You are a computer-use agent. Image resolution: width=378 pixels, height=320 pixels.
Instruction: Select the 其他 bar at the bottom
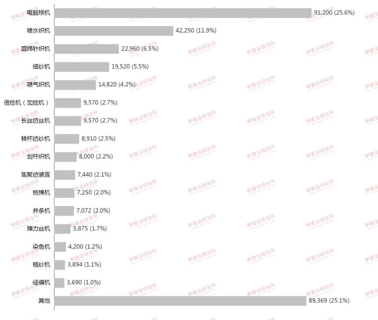point(180,301)
